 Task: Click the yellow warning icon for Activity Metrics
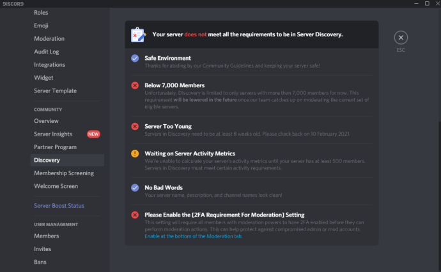(x=135, y=154)
